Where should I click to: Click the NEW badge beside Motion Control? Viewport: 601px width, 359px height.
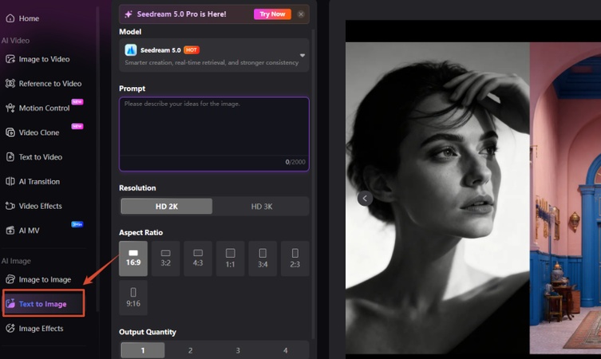point(77,101)
